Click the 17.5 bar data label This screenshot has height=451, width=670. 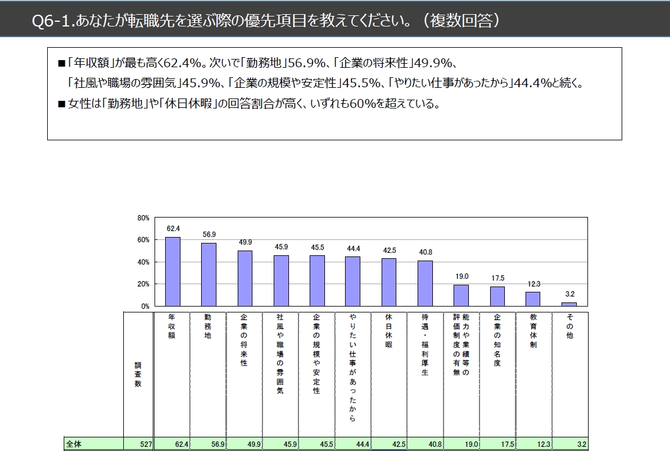pos(498,278)
